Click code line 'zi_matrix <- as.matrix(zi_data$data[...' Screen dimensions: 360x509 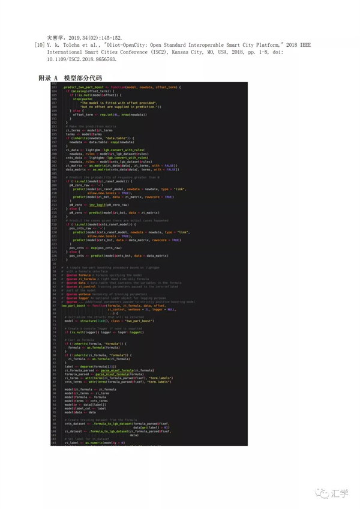click(x=121, y=166)
